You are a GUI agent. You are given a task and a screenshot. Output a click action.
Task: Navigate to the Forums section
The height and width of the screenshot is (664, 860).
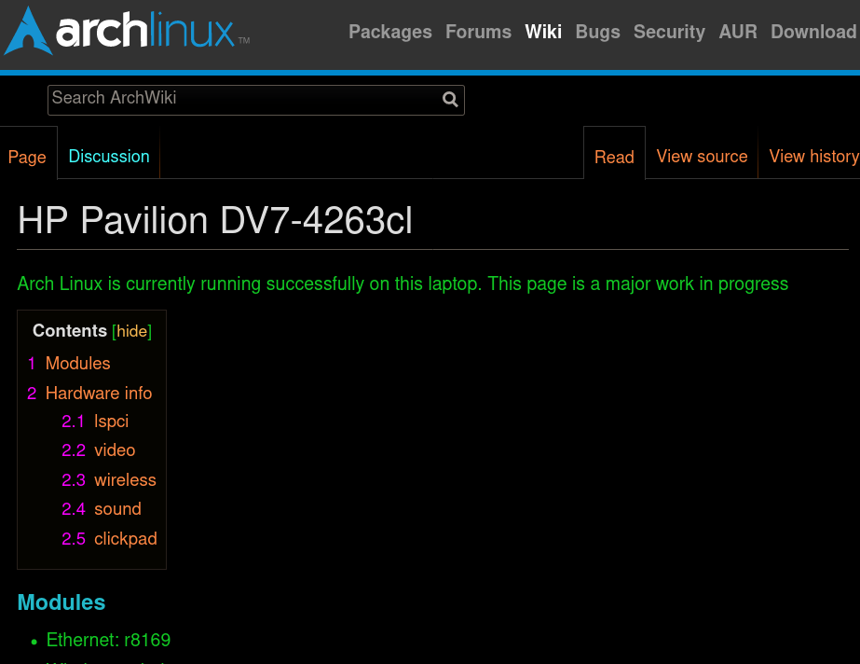pyautogui.click(x=478, y=33)
